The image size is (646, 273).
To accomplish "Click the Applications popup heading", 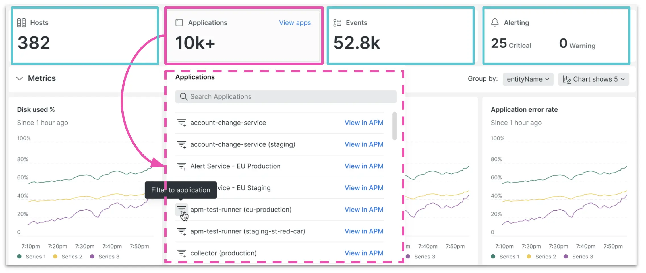I will (195, 77).
